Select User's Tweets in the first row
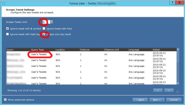Viewport: 185px width, 105px height. [x=39, y=54]
